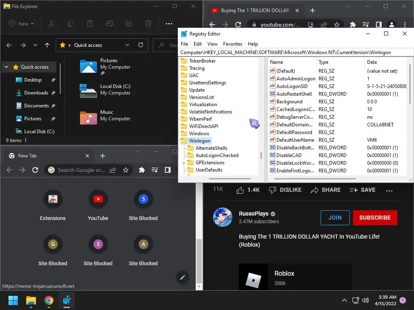Screen dimensions: 414x310
Task: Click Delete trash icon in File Explorer
Action: pyautogui.click(x=148, y=23)
